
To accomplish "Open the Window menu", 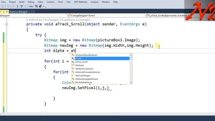I will click(x=105, y=2).
